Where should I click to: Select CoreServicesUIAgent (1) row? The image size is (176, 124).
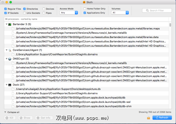click(x=86, y=50)
